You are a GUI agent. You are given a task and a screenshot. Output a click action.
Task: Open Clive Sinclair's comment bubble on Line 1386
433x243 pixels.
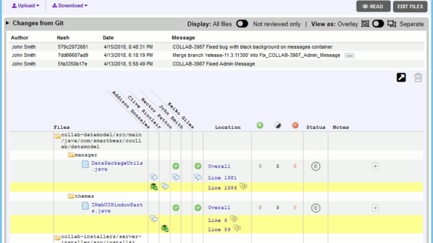(x=165, y=186)
